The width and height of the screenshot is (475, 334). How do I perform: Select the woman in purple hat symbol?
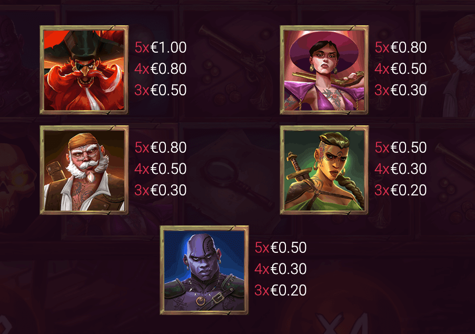324,70
